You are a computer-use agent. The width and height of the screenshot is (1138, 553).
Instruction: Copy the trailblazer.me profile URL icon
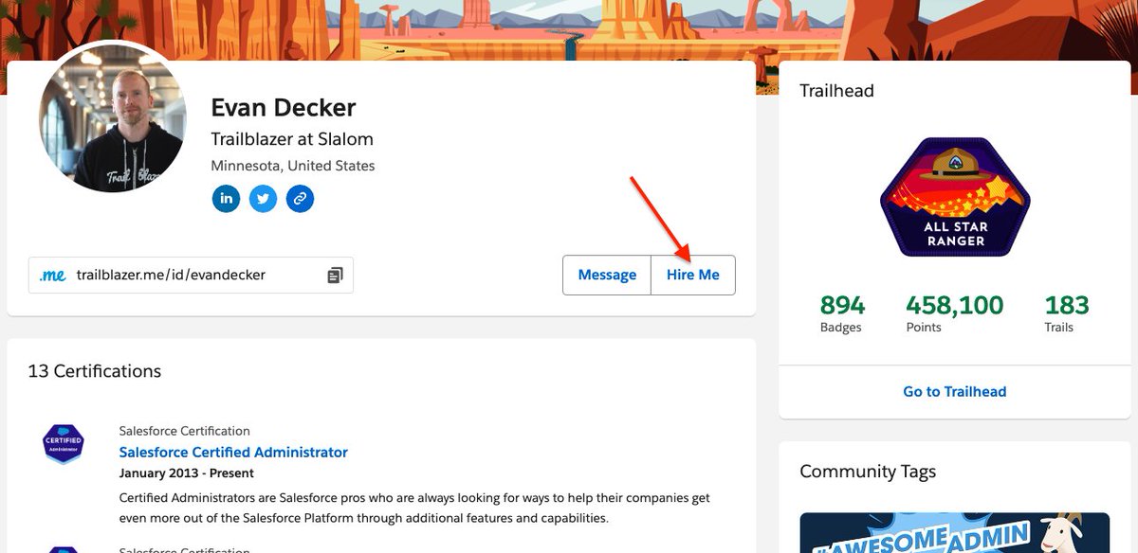click(335, 276)
